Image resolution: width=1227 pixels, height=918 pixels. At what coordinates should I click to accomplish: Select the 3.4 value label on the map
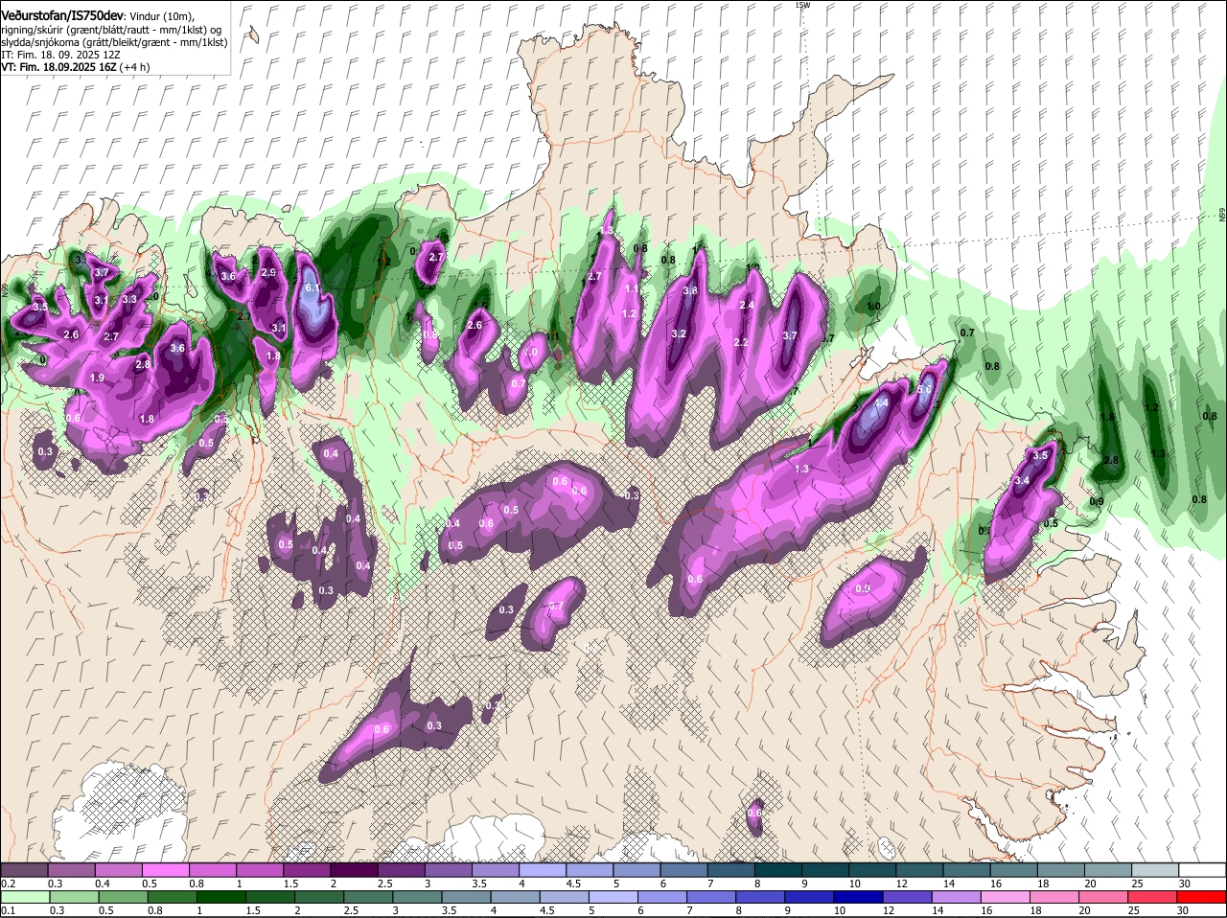[1022, 481]
